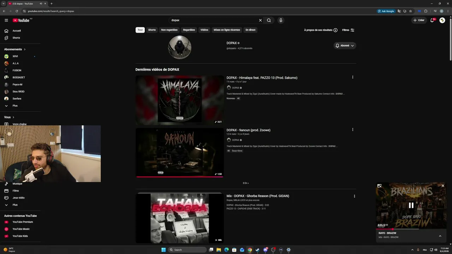Open Chrome's three-dot menu
The image size is (452, 254).
447,11
